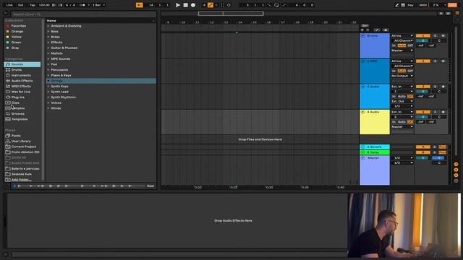The height and width of the screenshot is (260, 463).
Task: Click the Stop transport button
Action: pos(185,5)
